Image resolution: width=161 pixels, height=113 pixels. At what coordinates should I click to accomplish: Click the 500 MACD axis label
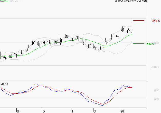156,90
